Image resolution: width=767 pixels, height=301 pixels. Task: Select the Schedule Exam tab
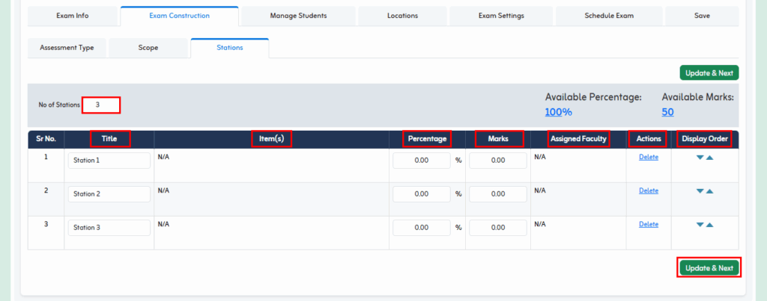click(x=608, y=16)
